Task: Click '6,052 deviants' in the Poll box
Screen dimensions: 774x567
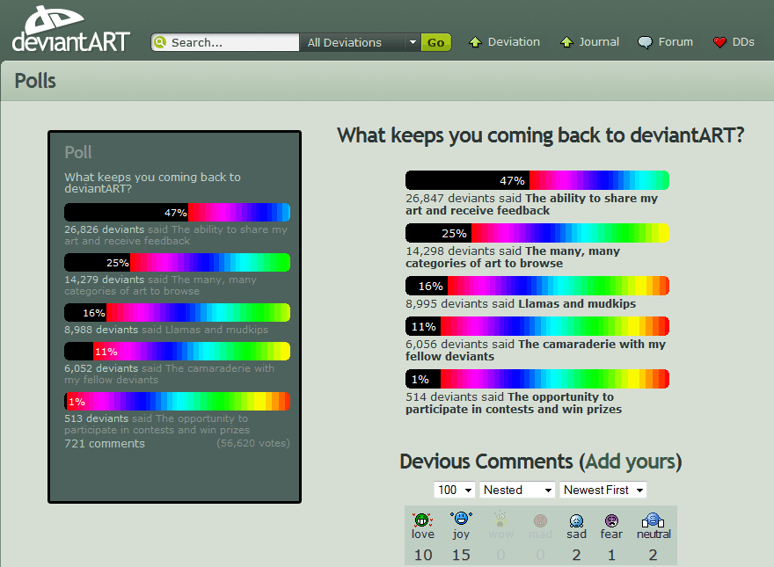Action: (x=101, y=368)
